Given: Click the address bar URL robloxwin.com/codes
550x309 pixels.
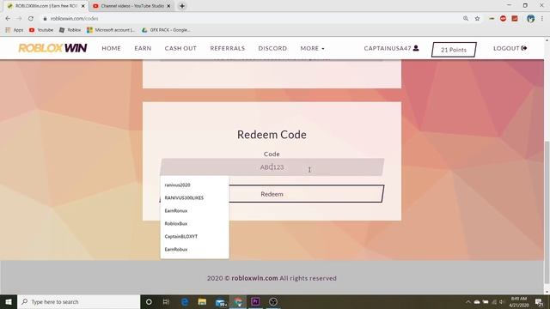Looking at the screenshot, I should 75,19.
